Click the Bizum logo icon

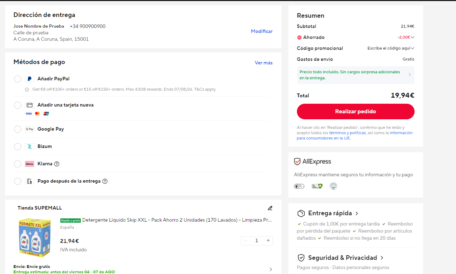30,147
